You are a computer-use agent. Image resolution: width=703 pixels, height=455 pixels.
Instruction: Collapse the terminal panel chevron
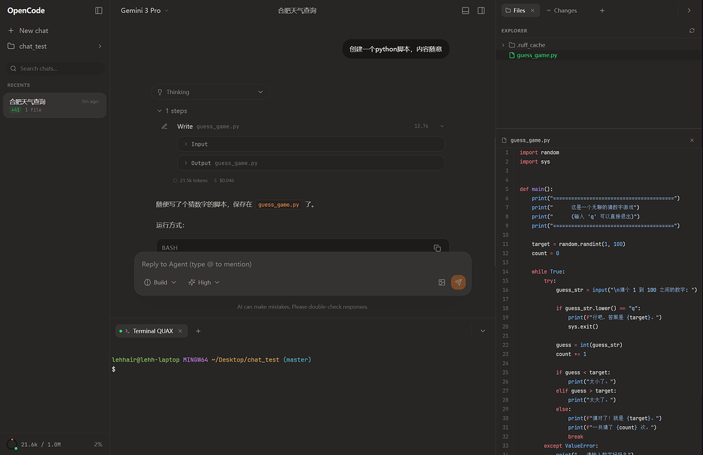483,331
